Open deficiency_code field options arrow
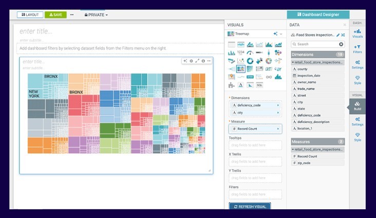Viewport: 376px width, 218px height. (x=278, y=105)
